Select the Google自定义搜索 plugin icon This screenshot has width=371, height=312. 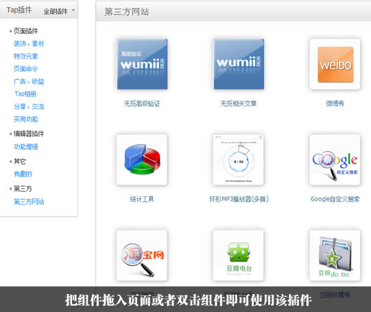point(335,160)
